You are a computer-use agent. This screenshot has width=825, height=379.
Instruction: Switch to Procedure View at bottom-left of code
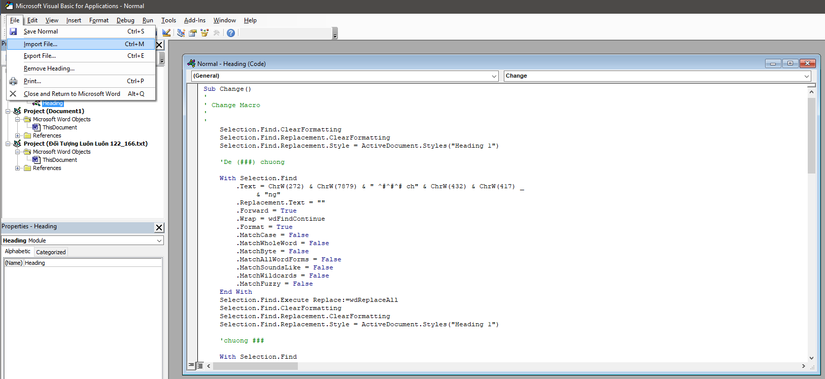coord(192,365)
